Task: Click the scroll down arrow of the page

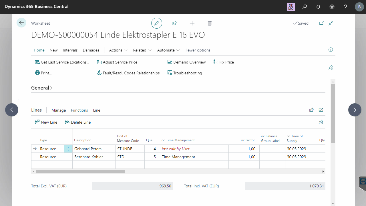Action: [333, 203]
